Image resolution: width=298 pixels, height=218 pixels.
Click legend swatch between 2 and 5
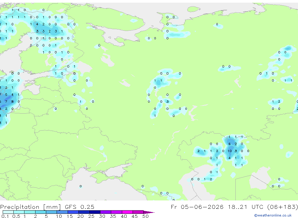tap(41, 212)
